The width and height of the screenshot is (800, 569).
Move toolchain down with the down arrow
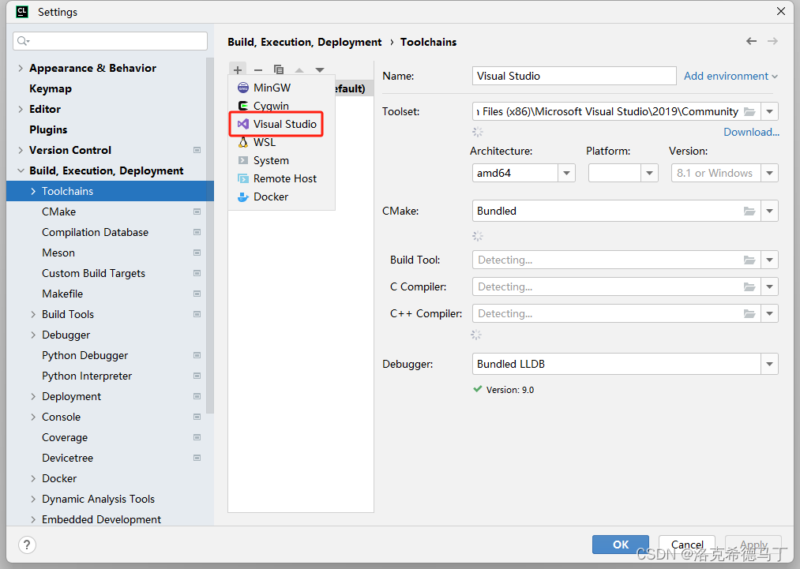[320, 70]
